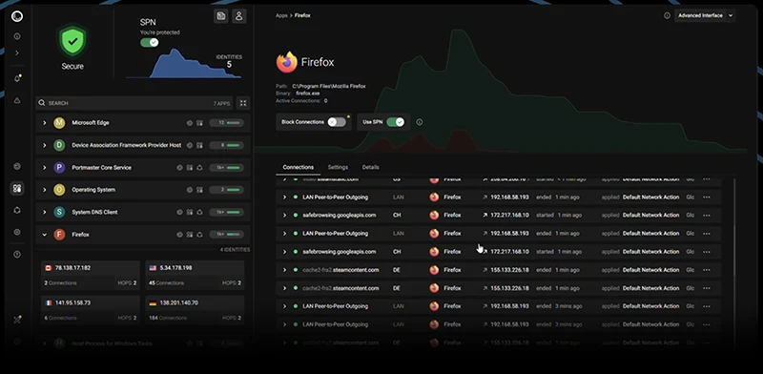
Task: Open the support icon in the sidebar
Action: pyautogui.click(x=17, y=254)
